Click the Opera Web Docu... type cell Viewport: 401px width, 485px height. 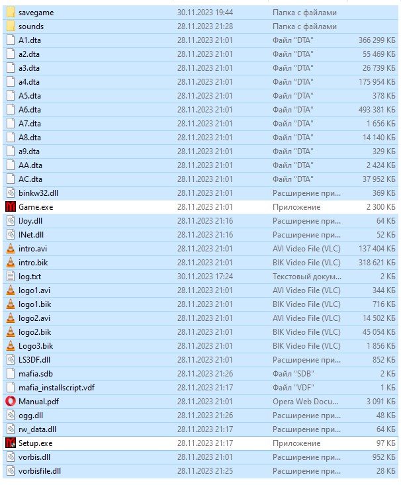pyautogui.click(x=305, y=402)
